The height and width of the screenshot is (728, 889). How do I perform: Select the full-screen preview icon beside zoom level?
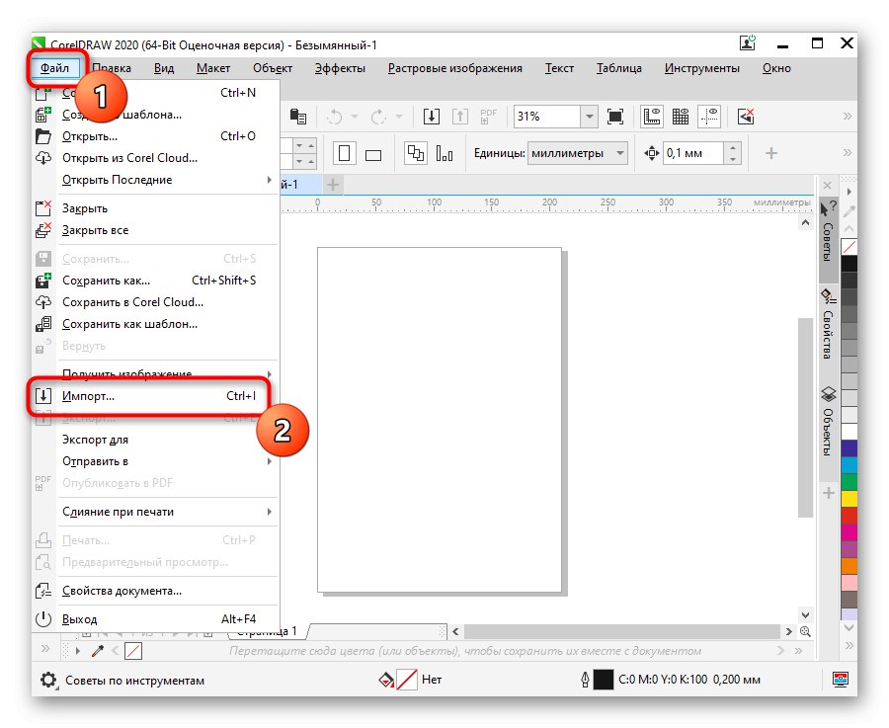click(x=616, y=117)
